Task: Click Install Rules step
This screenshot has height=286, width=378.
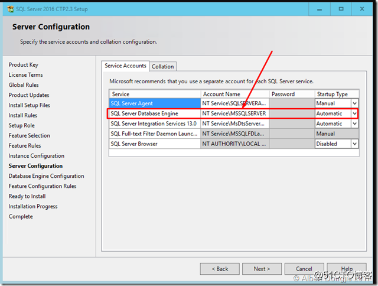Action: [x=23, y=115]
